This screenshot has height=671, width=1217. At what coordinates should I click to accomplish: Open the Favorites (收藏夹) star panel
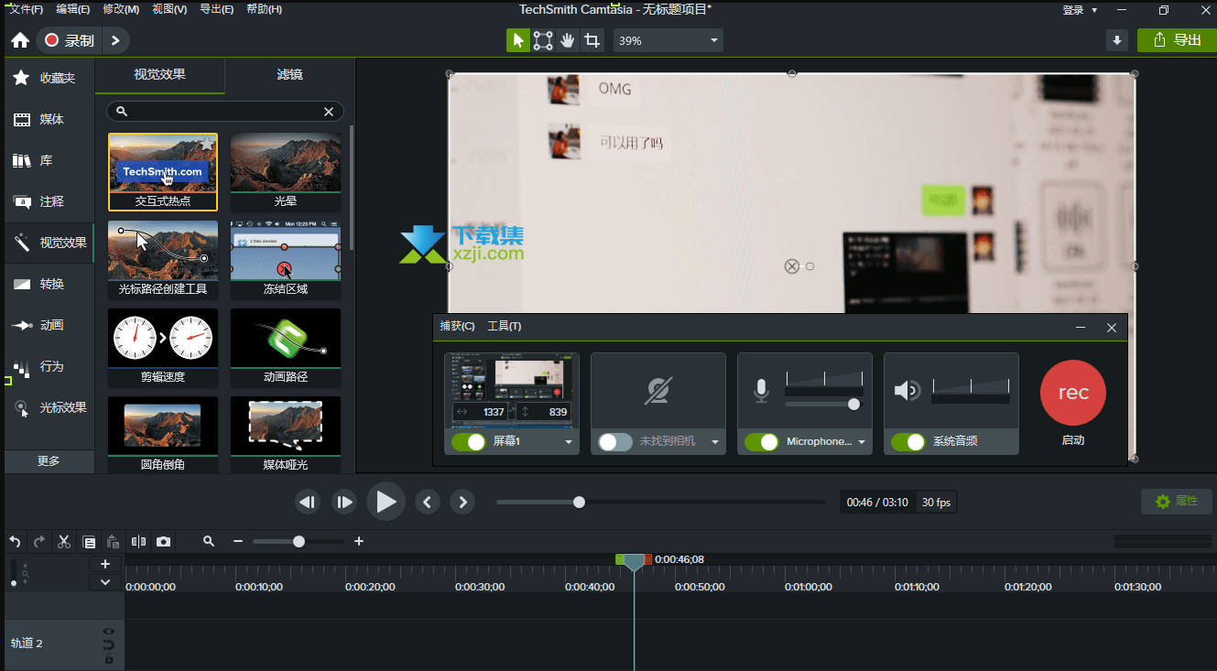[49, 78]
